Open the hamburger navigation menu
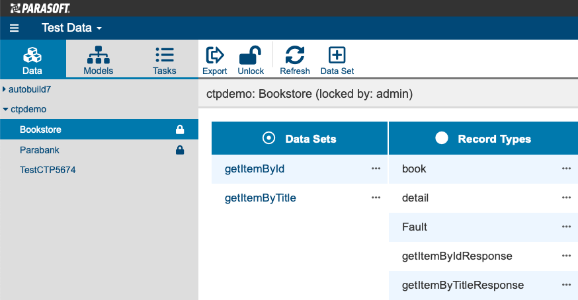The height and width of the screenshot is (300, 578). [14, 28]
